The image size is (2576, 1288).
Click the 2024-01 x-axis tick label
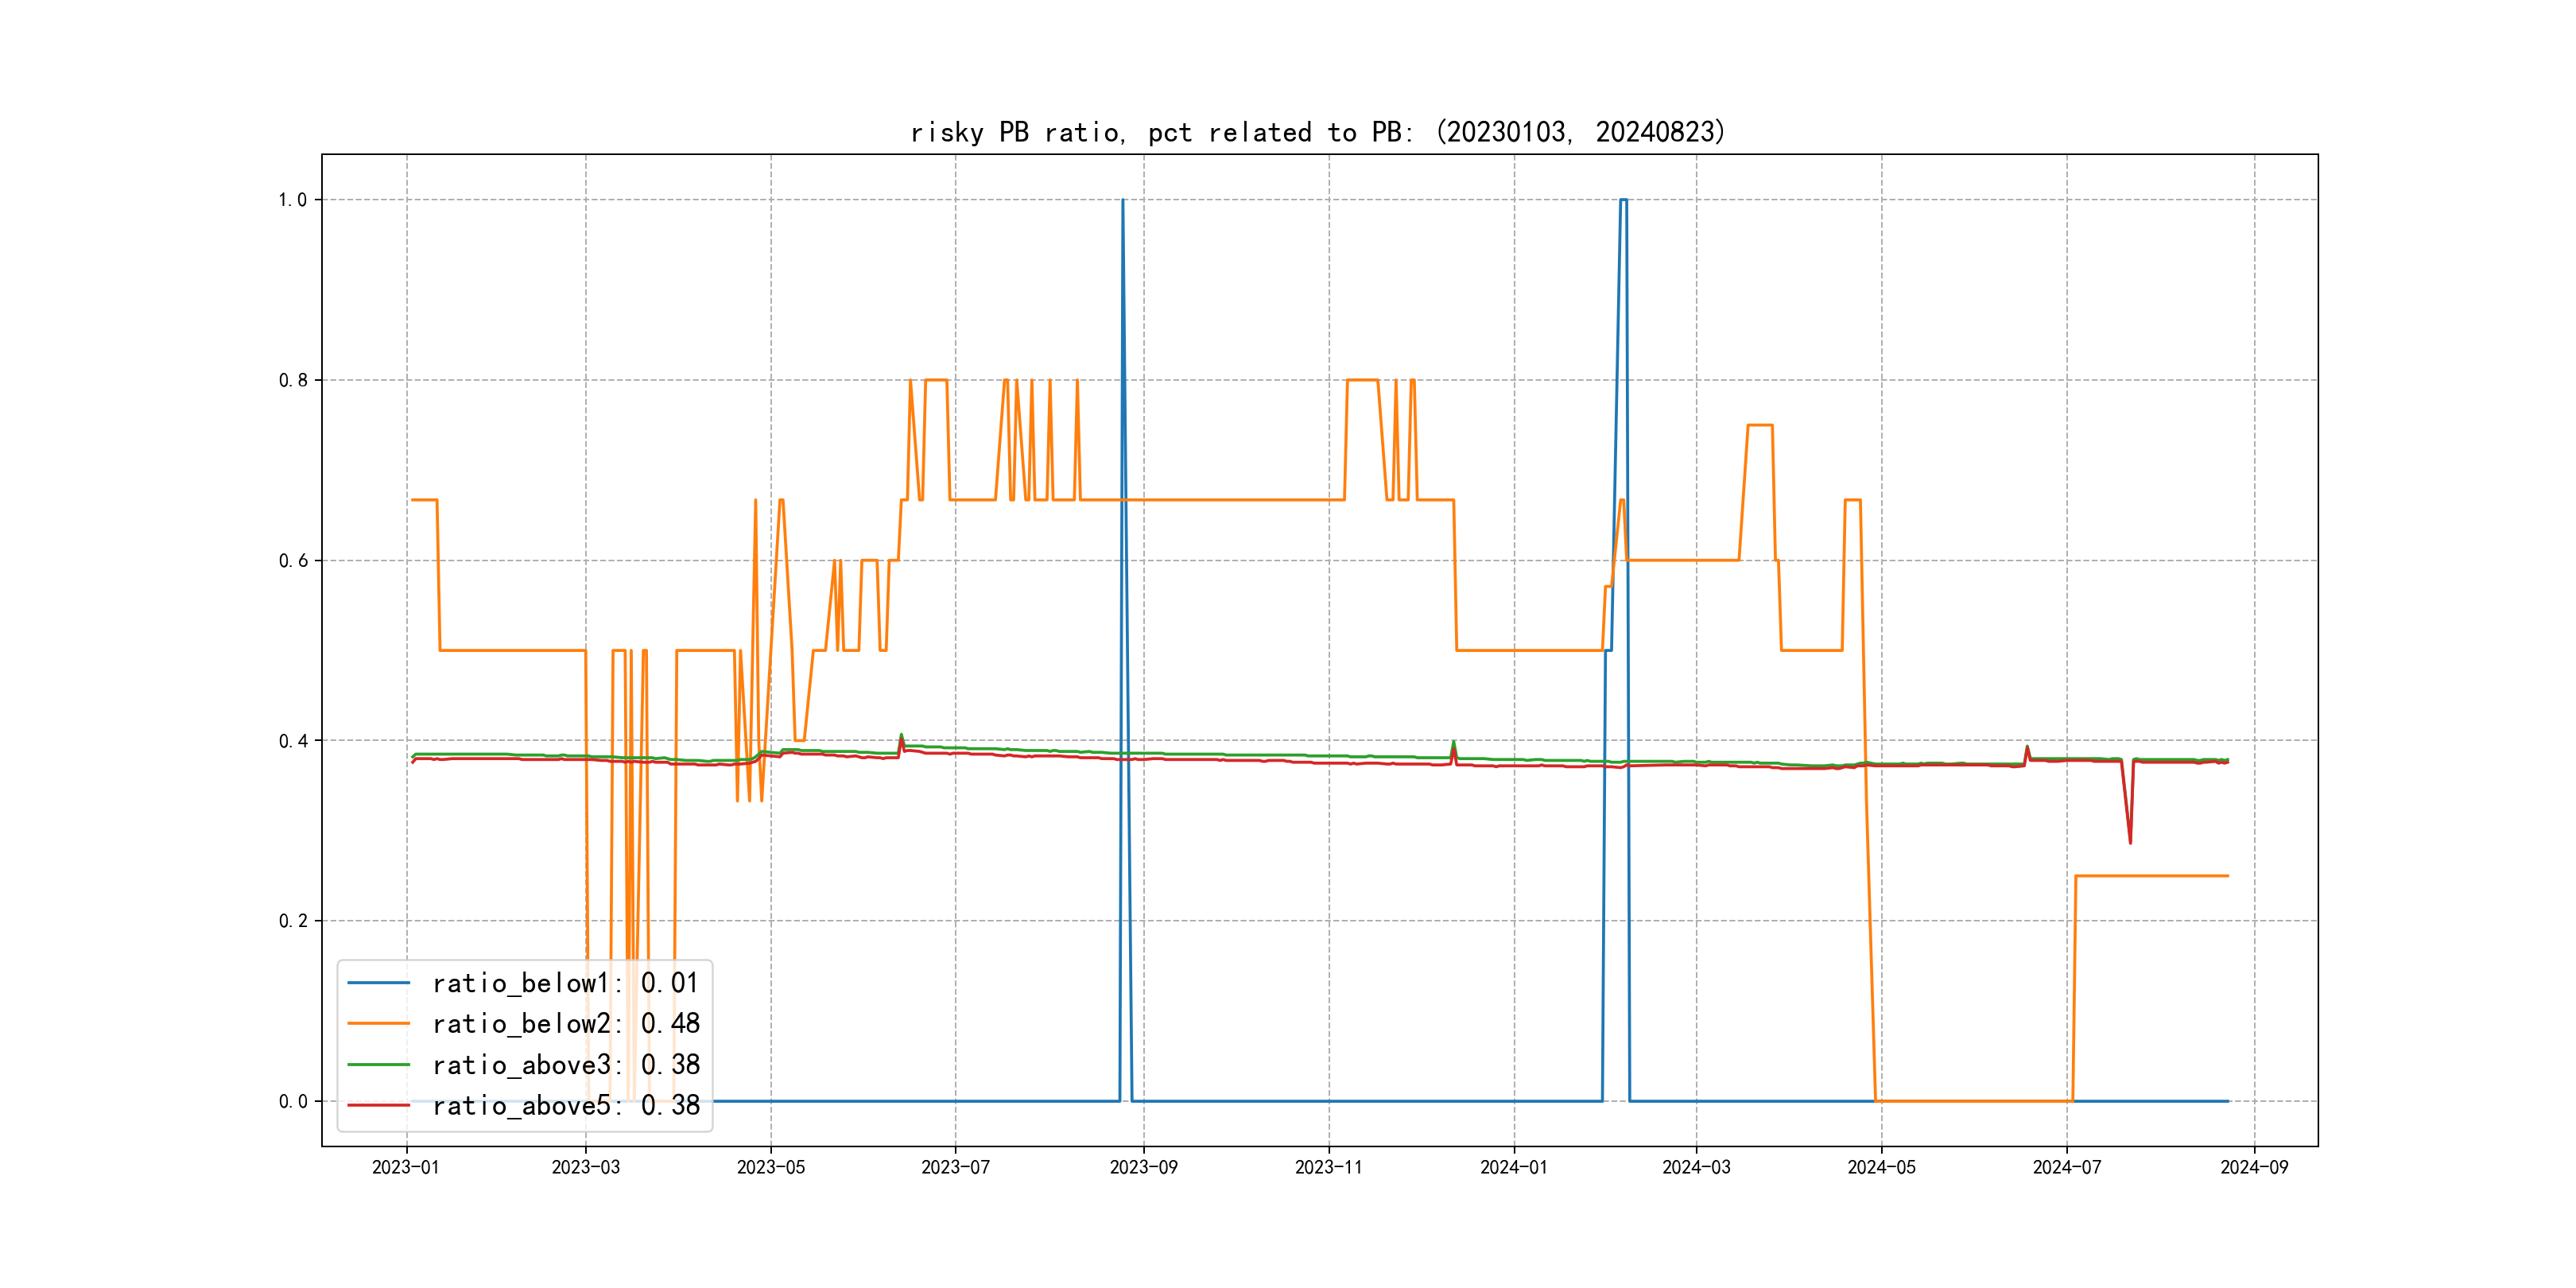[x=1513, y=1167]
